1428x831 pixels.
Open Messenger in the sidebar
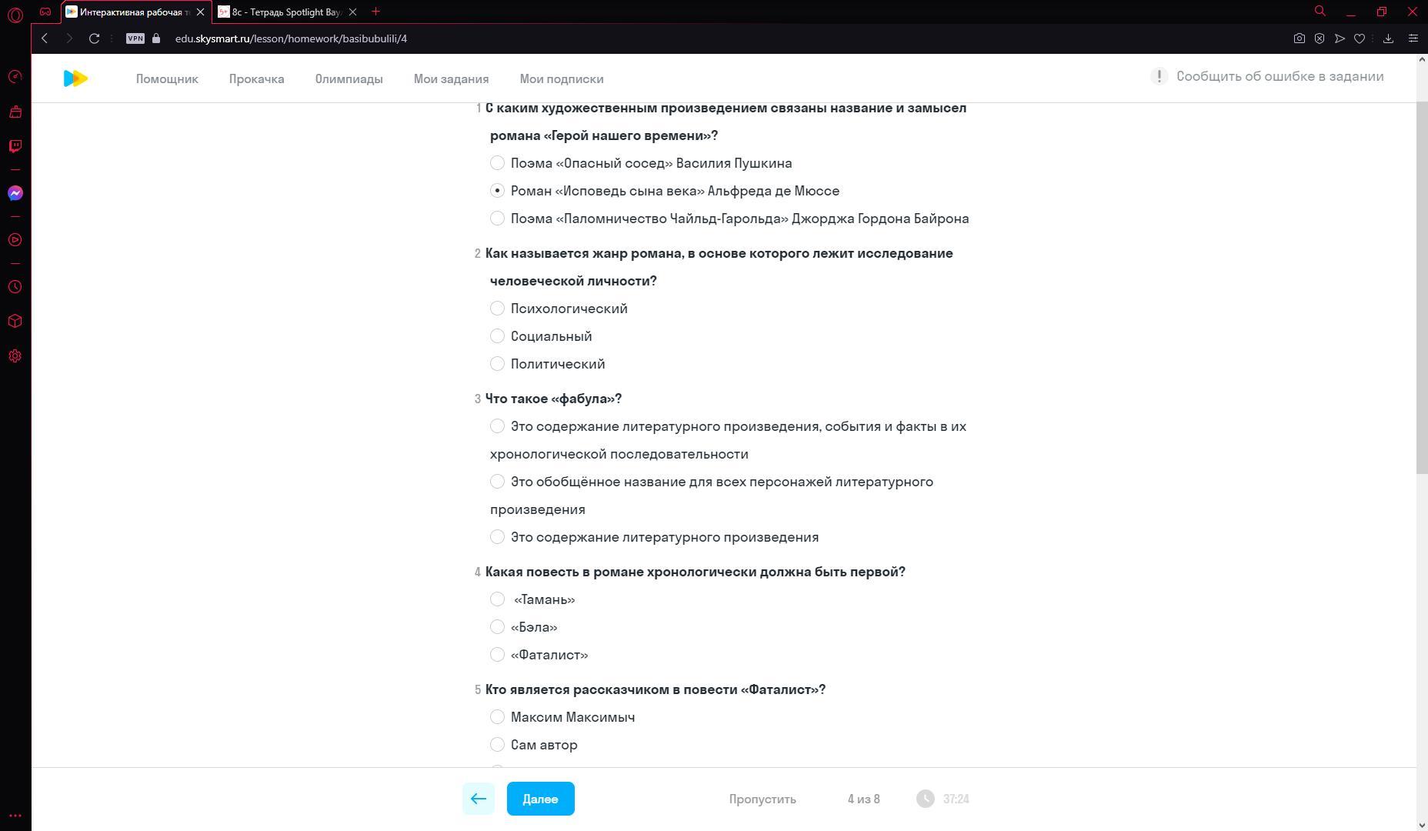coord(15,193)
